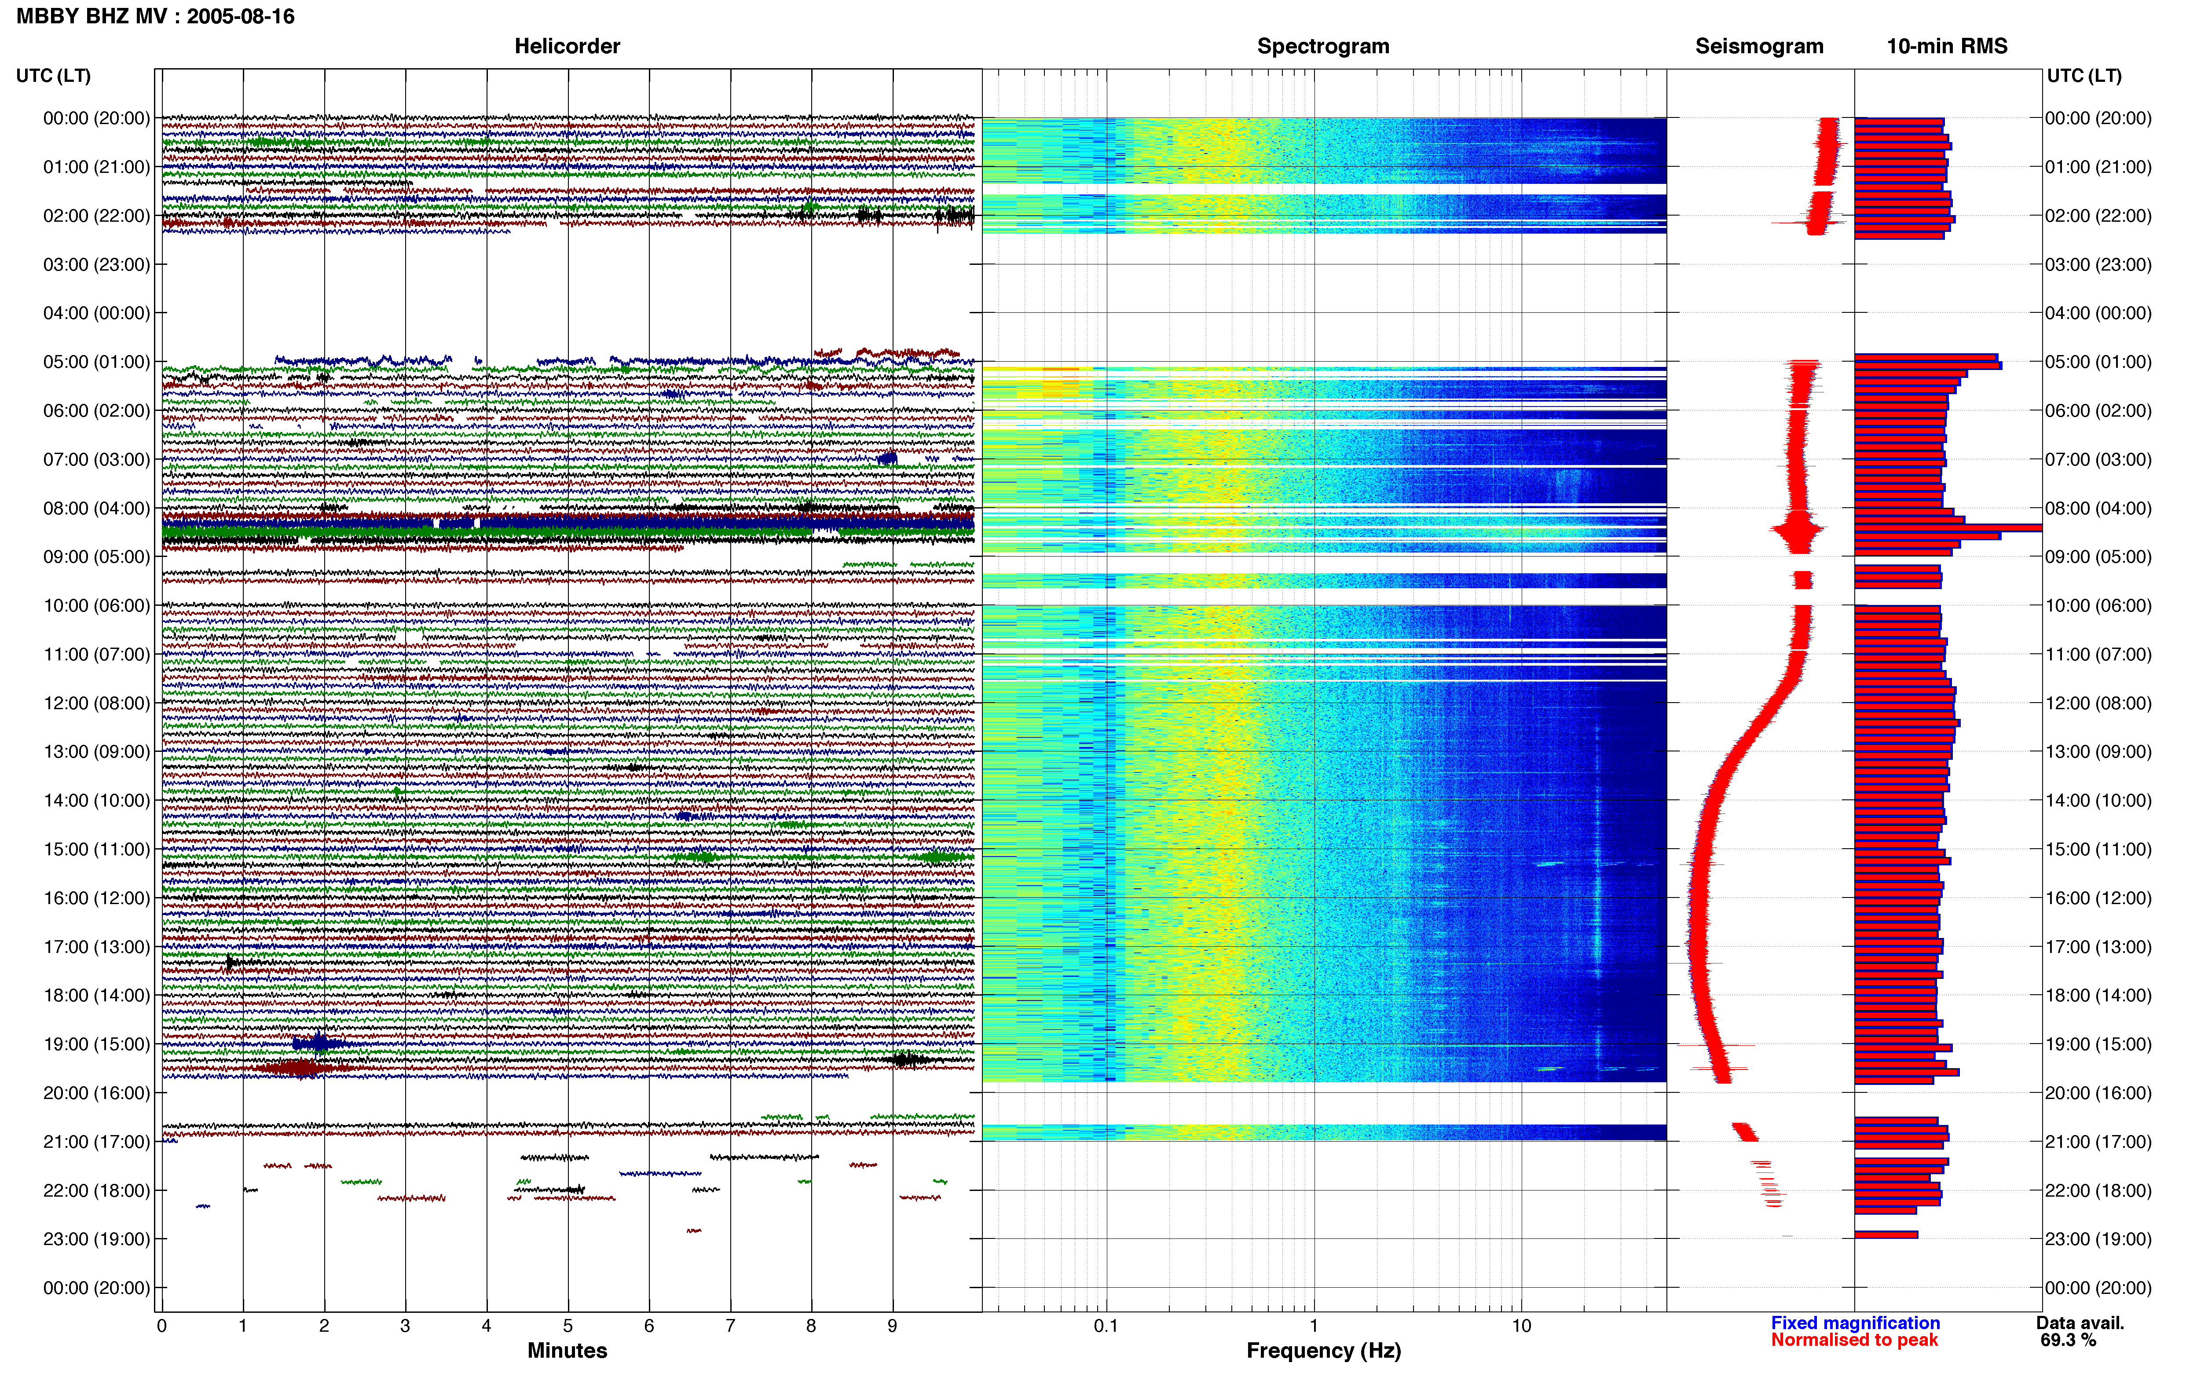Select "12:00 (08:00)" on the left time axis
2208x1381 pixels.
[97, 703]
